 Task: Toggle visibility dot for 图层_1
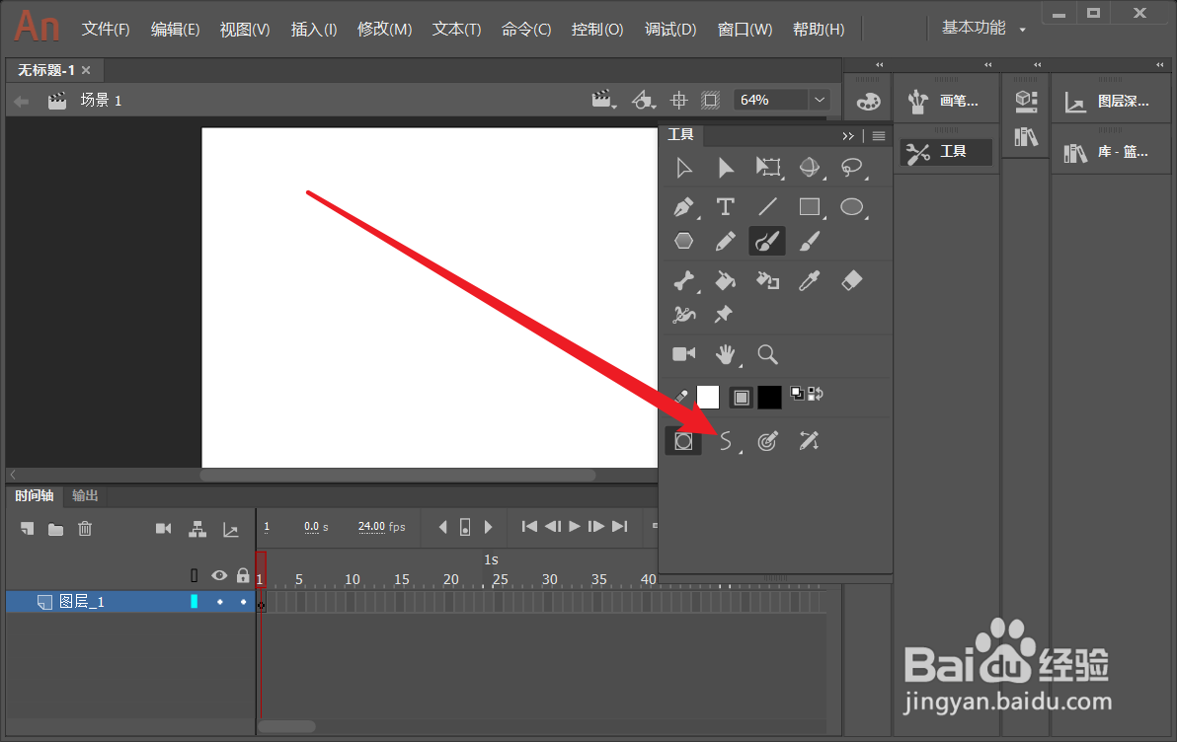pyautogui.click(x=220, y=602)
